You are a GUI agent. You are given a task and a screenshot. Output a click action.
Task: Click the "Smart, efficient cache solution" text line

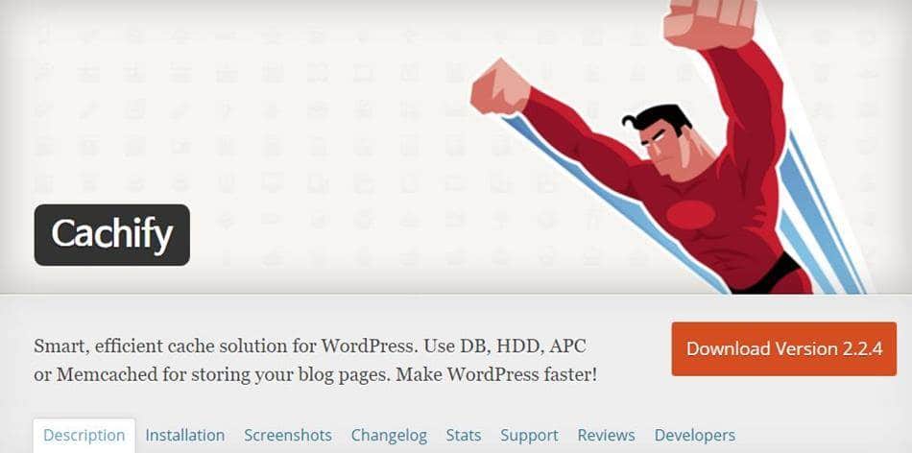coord(310,346)
